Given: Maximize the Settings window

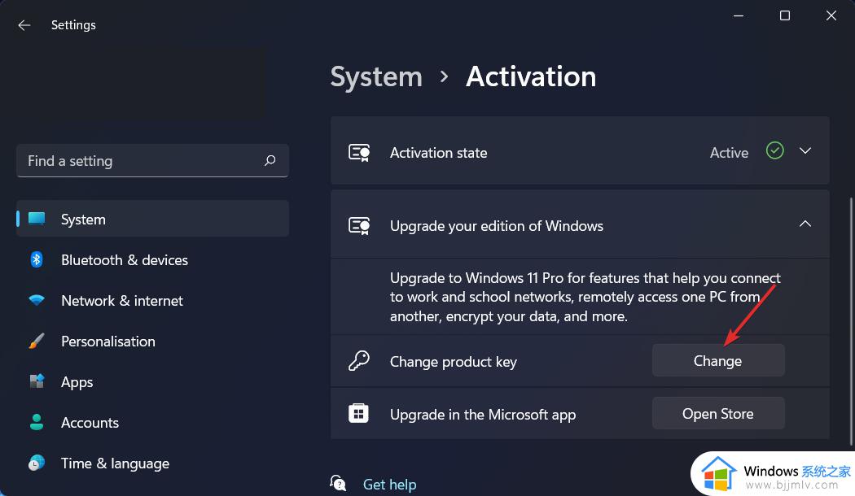Looking at the screenshot, I should tap(785, 15).
